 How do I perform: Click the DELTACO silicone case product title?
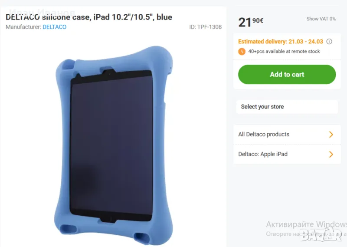[89, 17]
